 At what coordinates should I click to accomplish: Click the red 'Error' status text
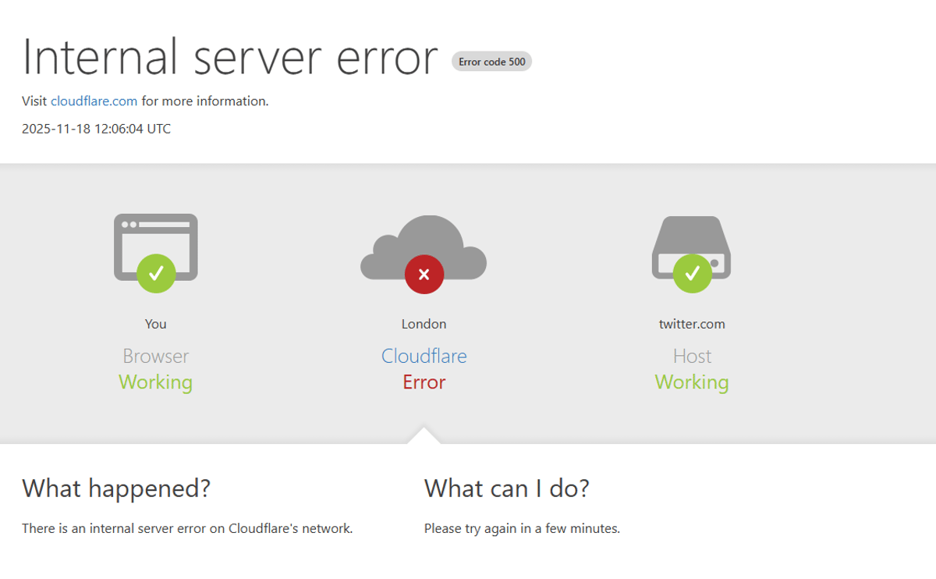click(424, 382)
